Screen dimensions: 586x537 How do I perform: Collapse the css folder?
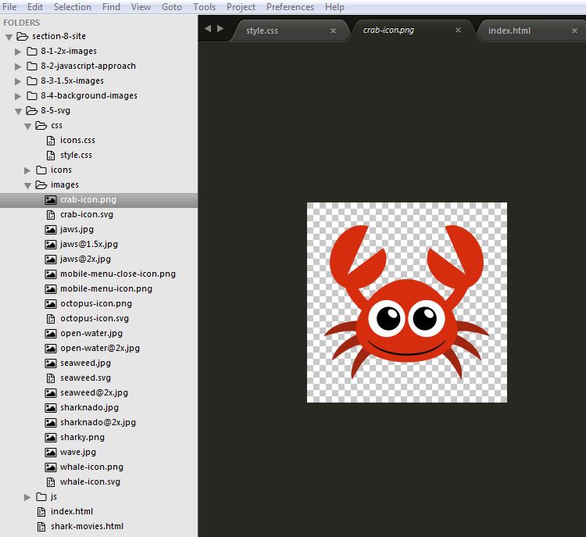tap(28, 126)
